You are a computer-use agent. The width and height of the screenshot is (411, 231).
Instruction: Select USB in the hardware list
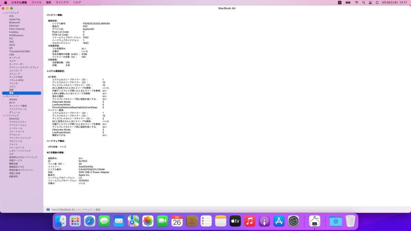point(12,55)
